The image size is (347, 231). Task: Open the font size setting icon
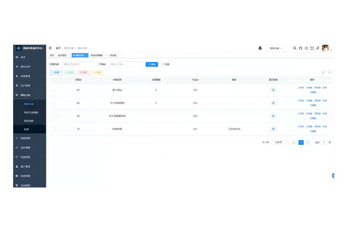tap(318, 48)
